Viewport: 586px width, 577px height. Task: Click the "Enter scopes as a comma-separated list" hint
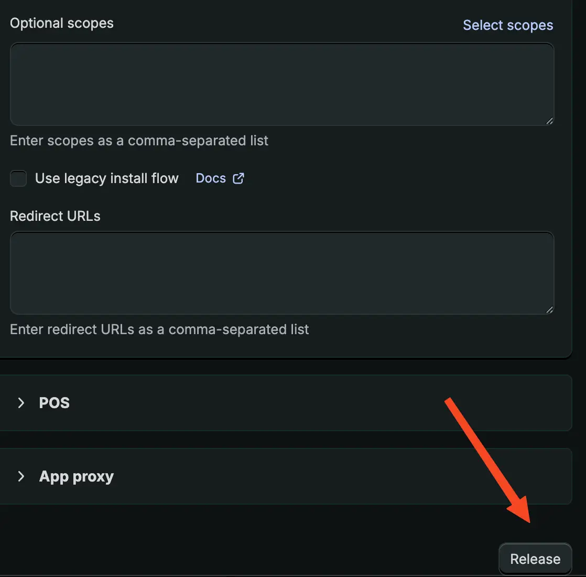(x=139, y=141)
